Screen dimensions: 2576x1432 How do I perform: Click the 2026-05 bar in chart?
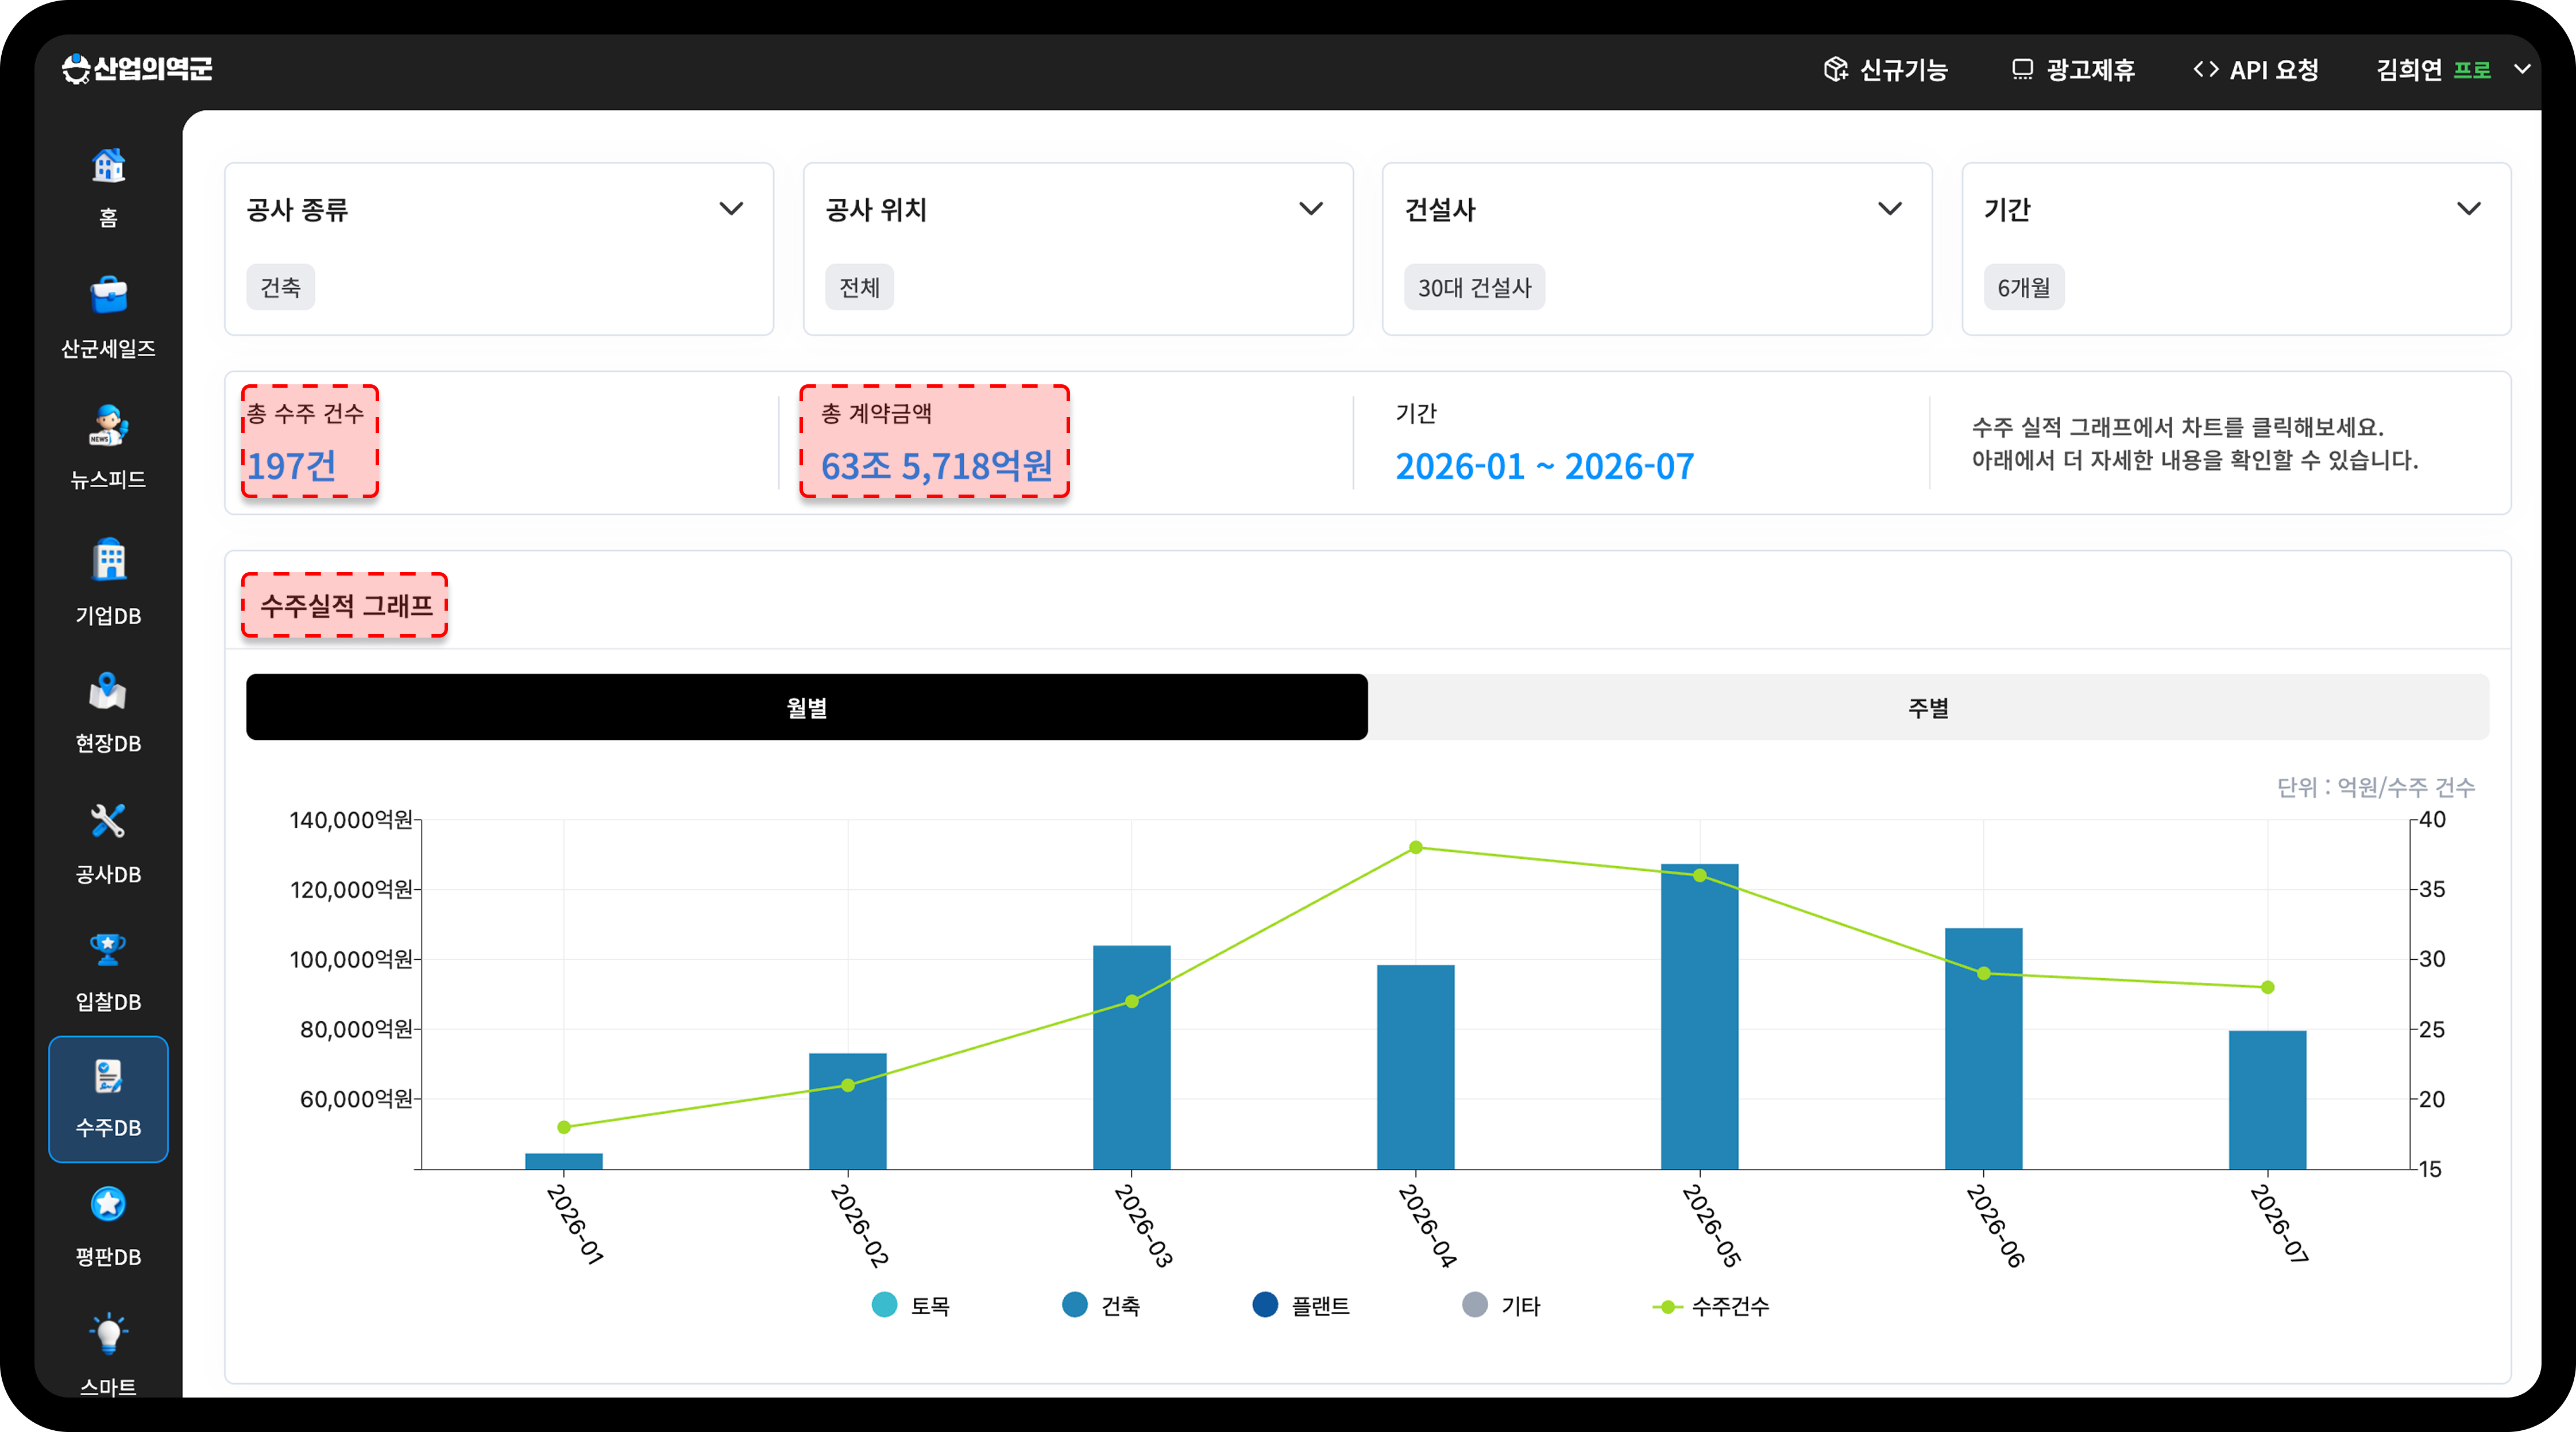coord(1700,1016)
